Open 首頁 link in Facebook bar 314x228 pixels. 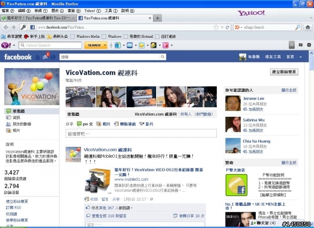click(x=290, y=57)
